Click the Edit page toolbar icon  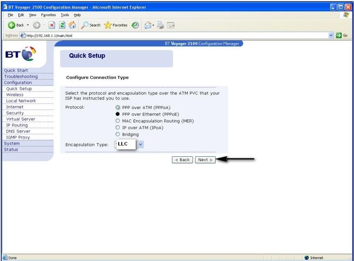click(170, 25)
